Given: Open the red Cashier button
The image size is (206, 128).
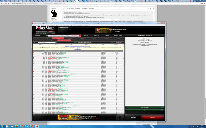Looking at the screenshot, I should coord(152,117).
